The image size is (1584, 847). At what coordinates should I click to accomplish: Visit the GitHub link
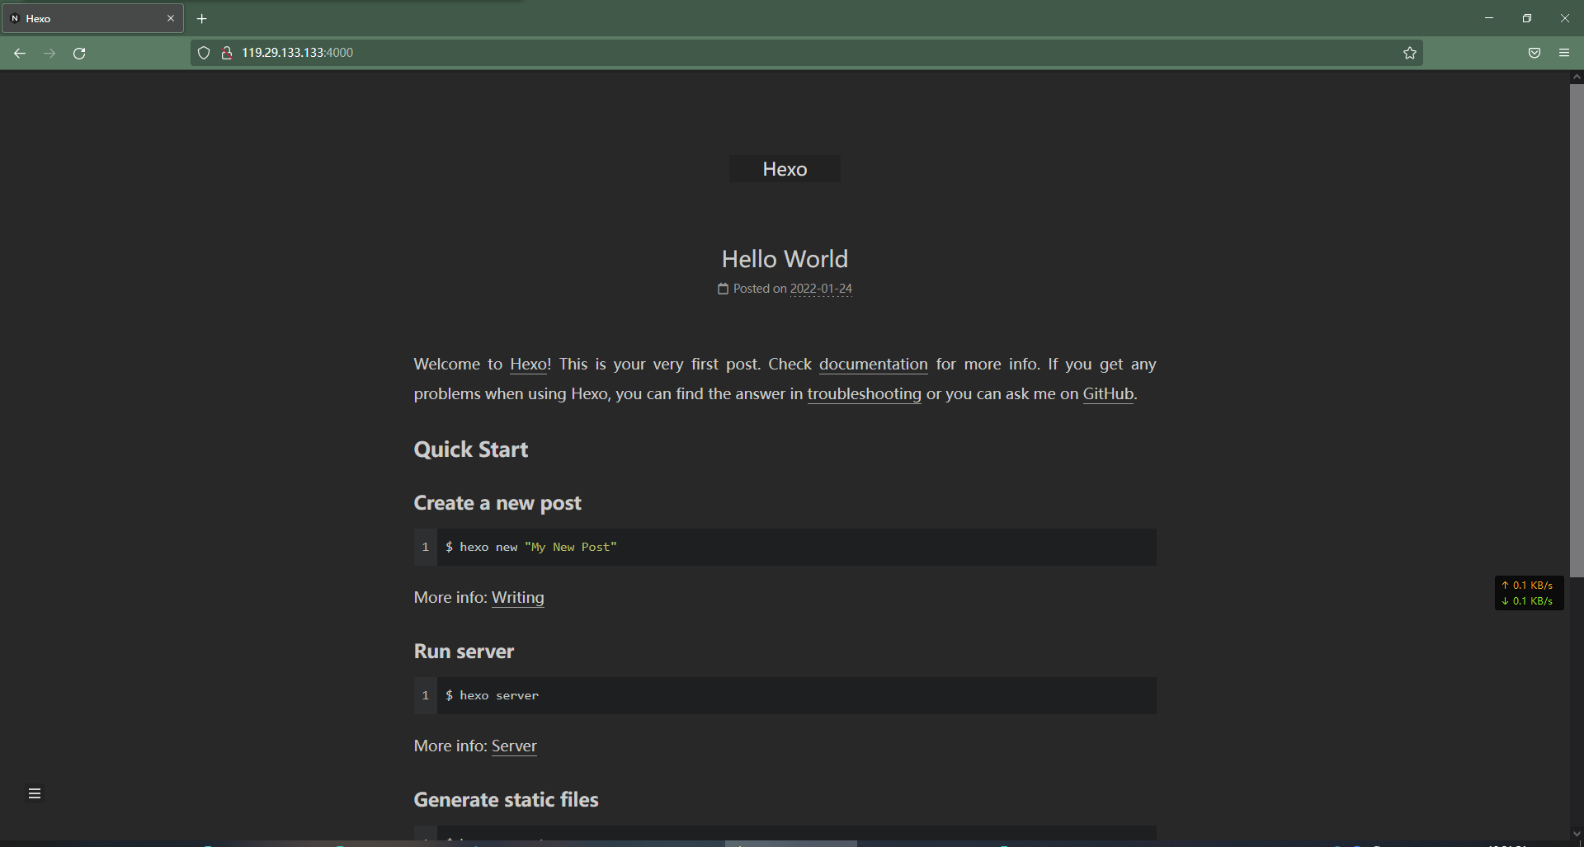coord(1108,393)
